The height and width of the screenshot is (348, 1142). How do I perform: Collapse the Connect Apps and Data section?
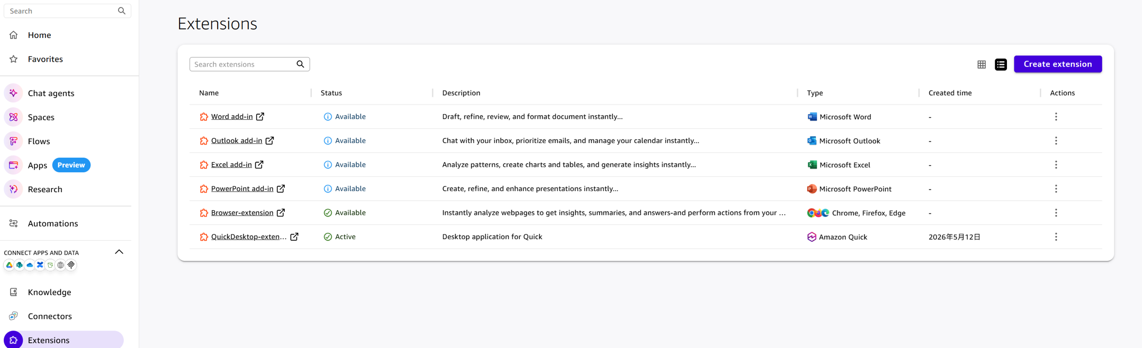[119, 252]
